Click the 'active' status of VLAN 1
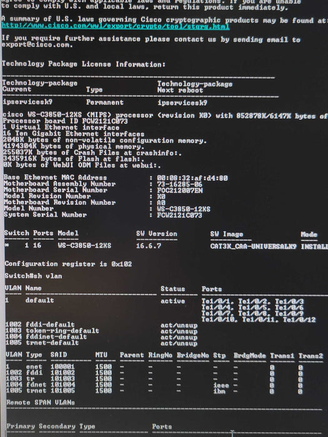Viewport: 328px width, 437px height. coord(172,301)
